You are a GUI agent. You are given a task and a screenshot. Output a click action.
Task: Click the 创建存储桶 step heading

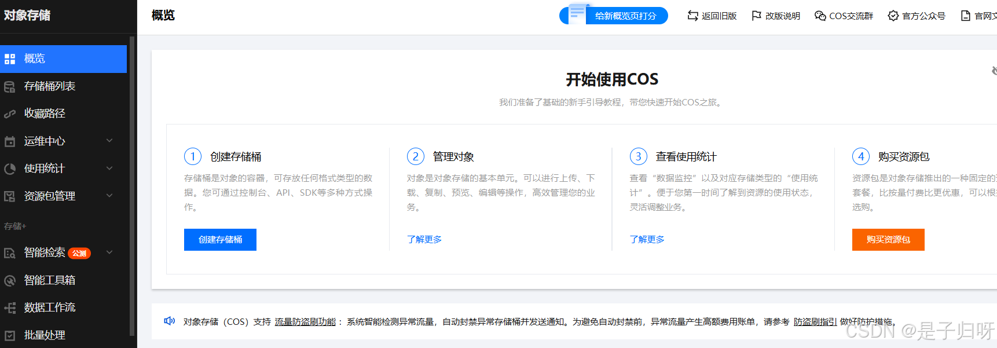236,157
